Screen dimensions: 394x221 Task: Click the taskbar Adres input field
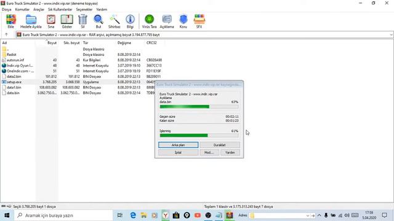click(x=279, y=215)
